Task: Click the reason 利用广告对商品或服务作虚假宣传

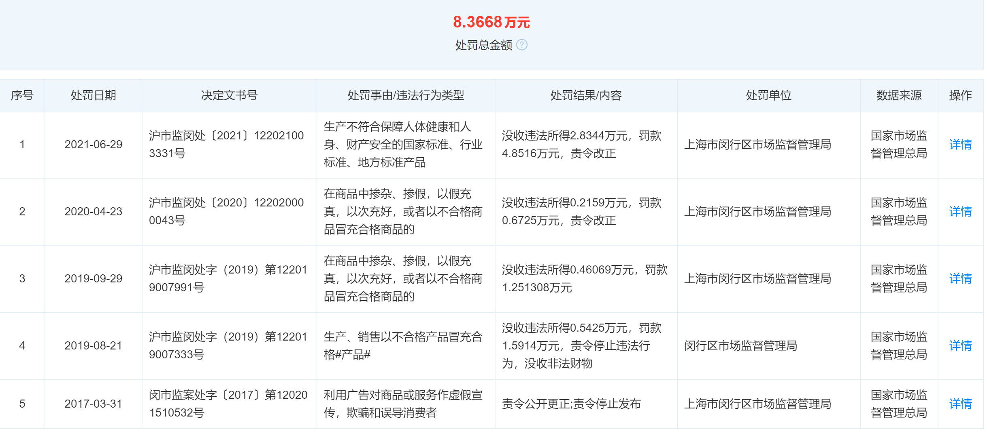Action: coord(403,404)
